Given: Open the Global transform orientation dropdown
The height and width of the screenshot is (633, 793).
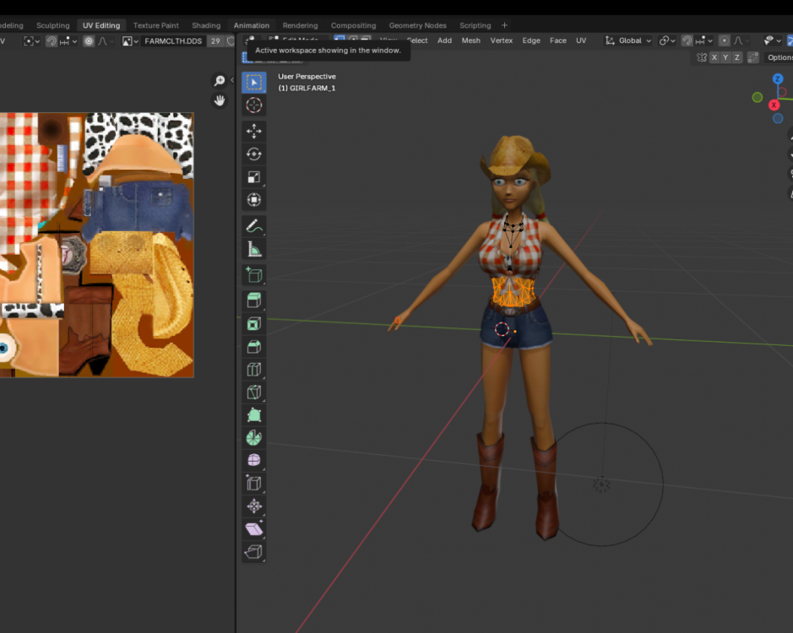Looking at the screenshot, I should pos(629,41).
